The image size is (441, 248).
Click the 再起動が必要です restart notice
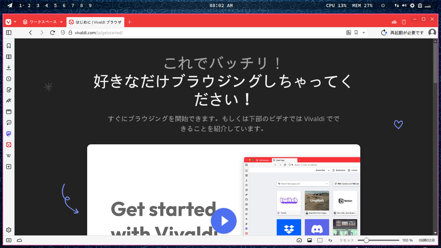tap(402, 33)
